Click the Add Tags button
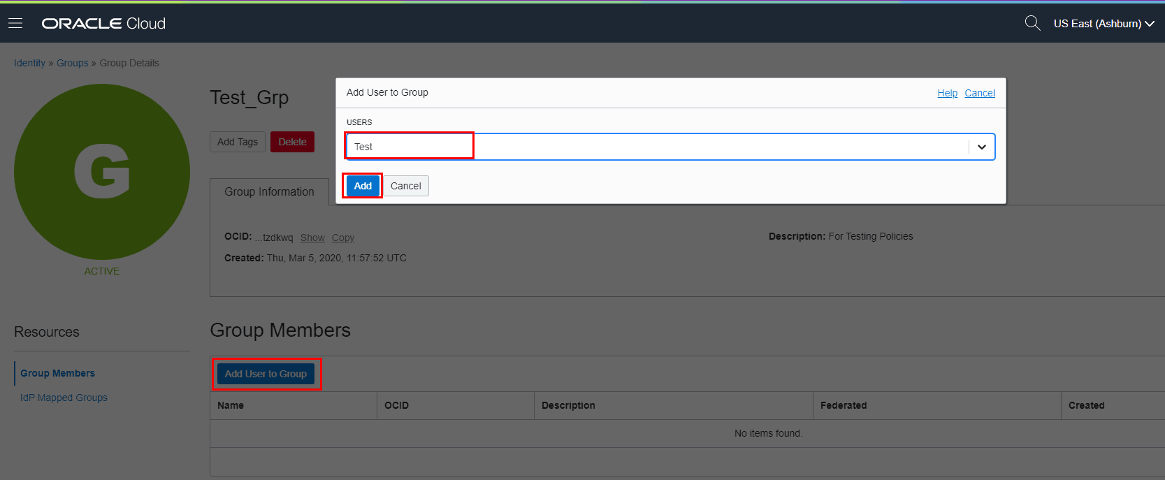1165x480 pixels. pyautogui.click(x=238, y=142)
